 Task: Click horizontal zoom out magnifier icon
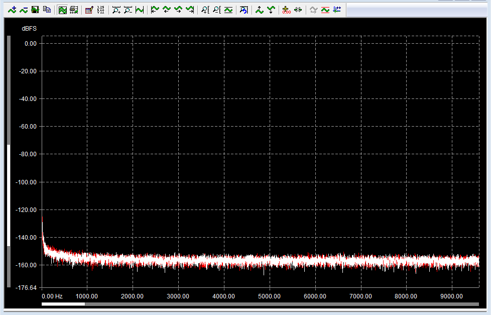(128, 10)
